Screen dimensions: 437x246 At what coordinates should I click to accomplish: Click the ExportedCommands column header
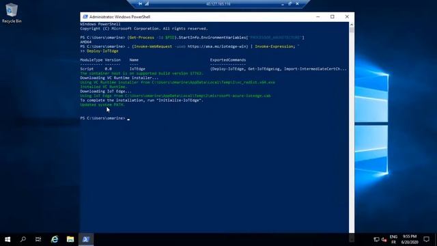pos(228,60)
